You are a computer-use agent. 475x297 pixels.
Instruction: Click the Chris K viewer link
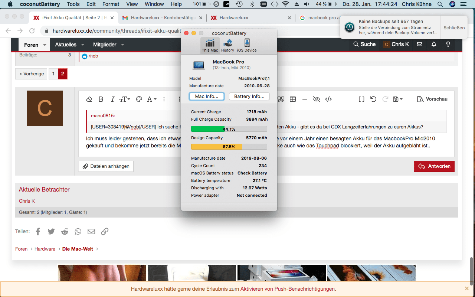[27, 201]
